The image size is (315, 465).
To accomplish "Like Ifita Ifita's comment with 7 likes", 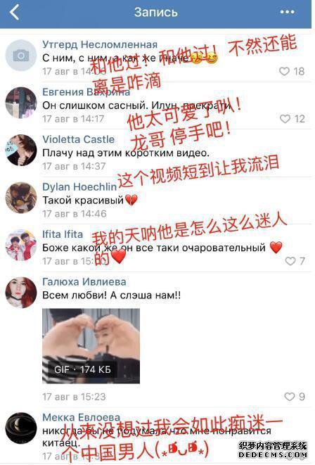I will (x=290, y=261).
